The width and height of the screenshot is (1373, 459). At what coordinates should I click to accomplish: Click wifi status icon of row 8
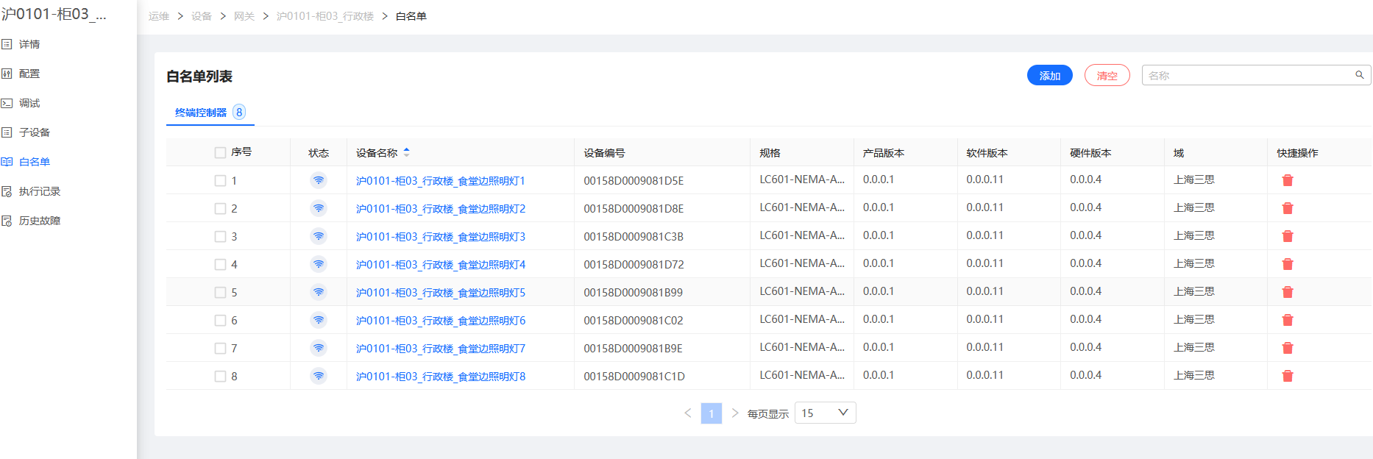pyautogui.click(x=319, y=376)
